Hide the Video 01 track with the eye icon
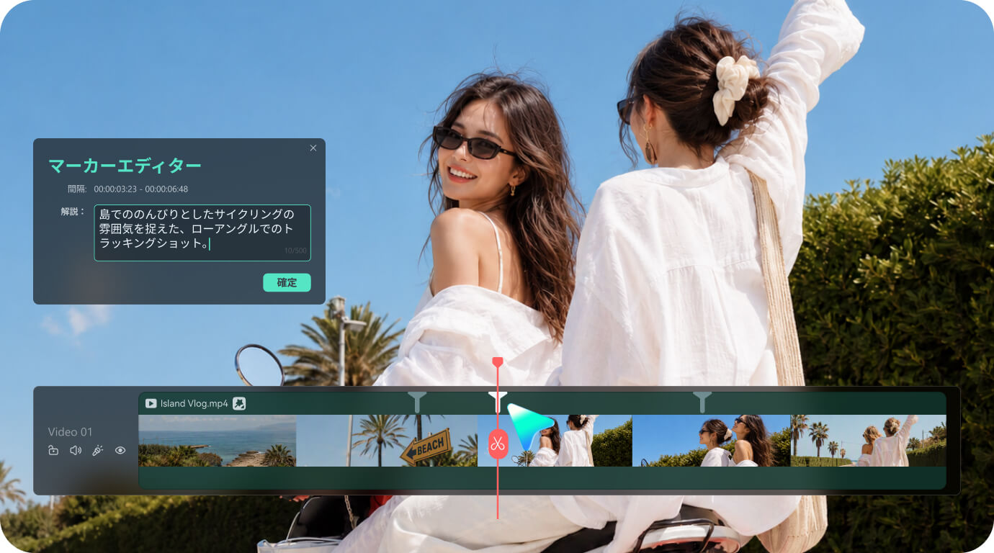994x553 pixels. tap(120, 451)
